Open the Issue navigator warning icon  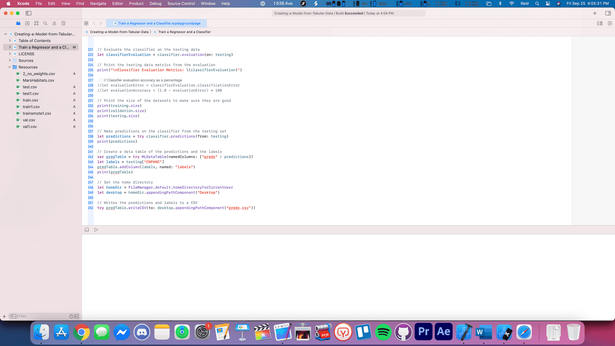pos(54,23)
